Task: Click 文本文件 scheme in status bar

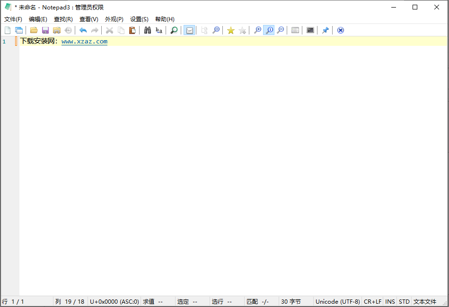Action: (x=425, y=302)
